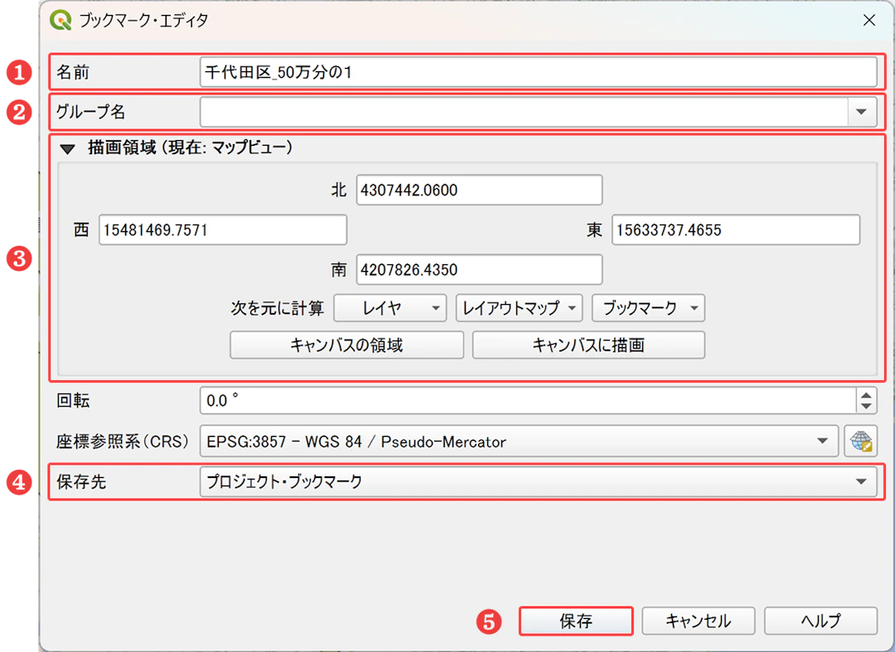The height and width of the screenshot is (652, 895).
Task: Close the Bookmark Editor dialog
Action: tap(869, 20)
